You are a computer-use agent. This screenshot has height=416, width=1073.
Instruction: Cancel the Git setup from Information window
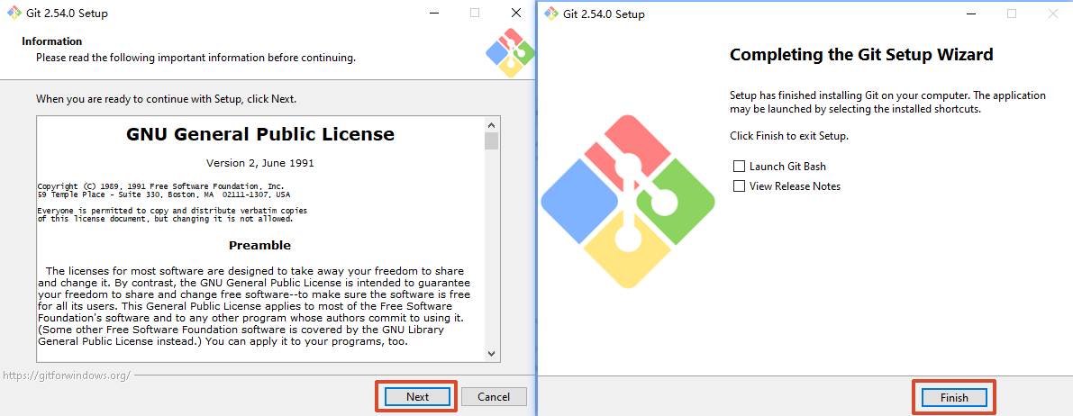point(494,397)
